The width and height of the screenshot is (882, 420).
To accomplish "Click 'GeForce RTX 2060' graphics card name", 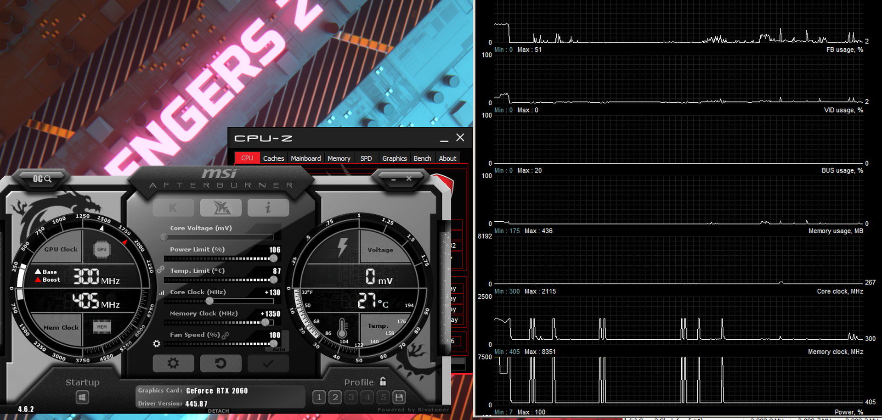I will click(x=217, y=391).
